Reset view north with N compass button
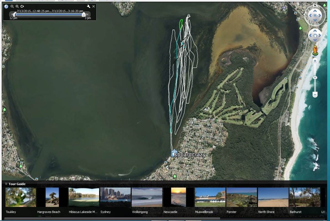 [315, 5]
